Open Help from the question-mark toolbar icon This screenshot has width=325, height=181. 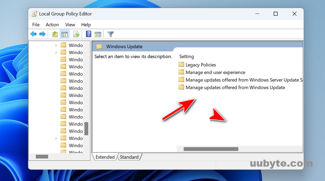(88, 34)
